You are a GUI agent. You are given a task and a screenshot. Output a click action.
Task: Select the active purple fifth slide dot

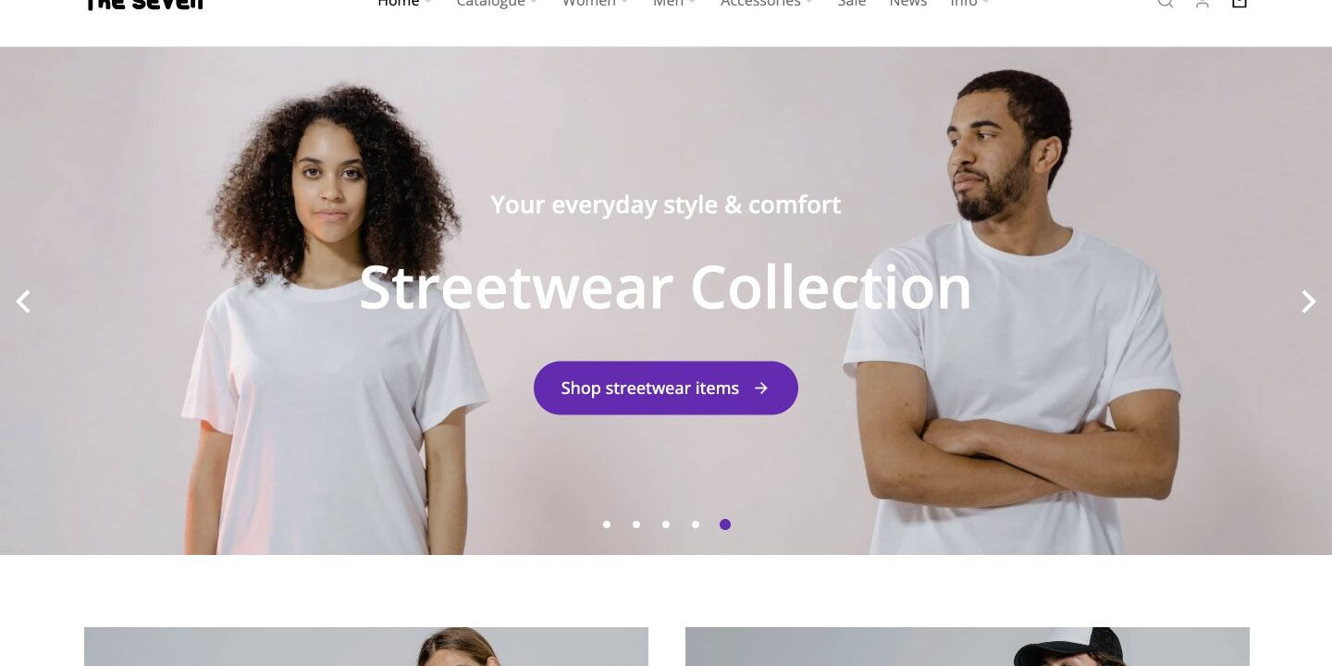tap(725, 524)
